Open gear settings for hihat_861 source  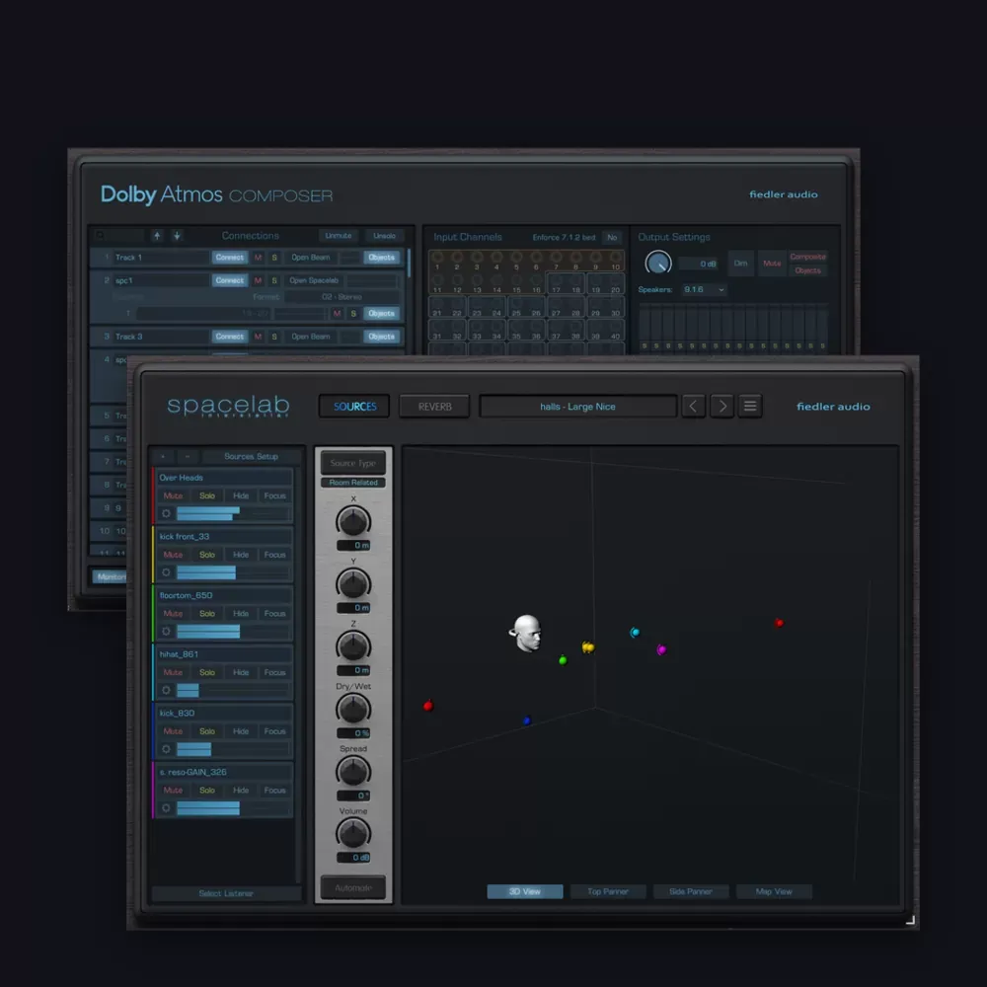(166, 690)
